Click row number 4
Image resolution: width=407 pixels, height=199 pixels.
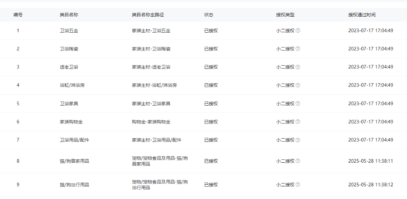coord(18,85)
